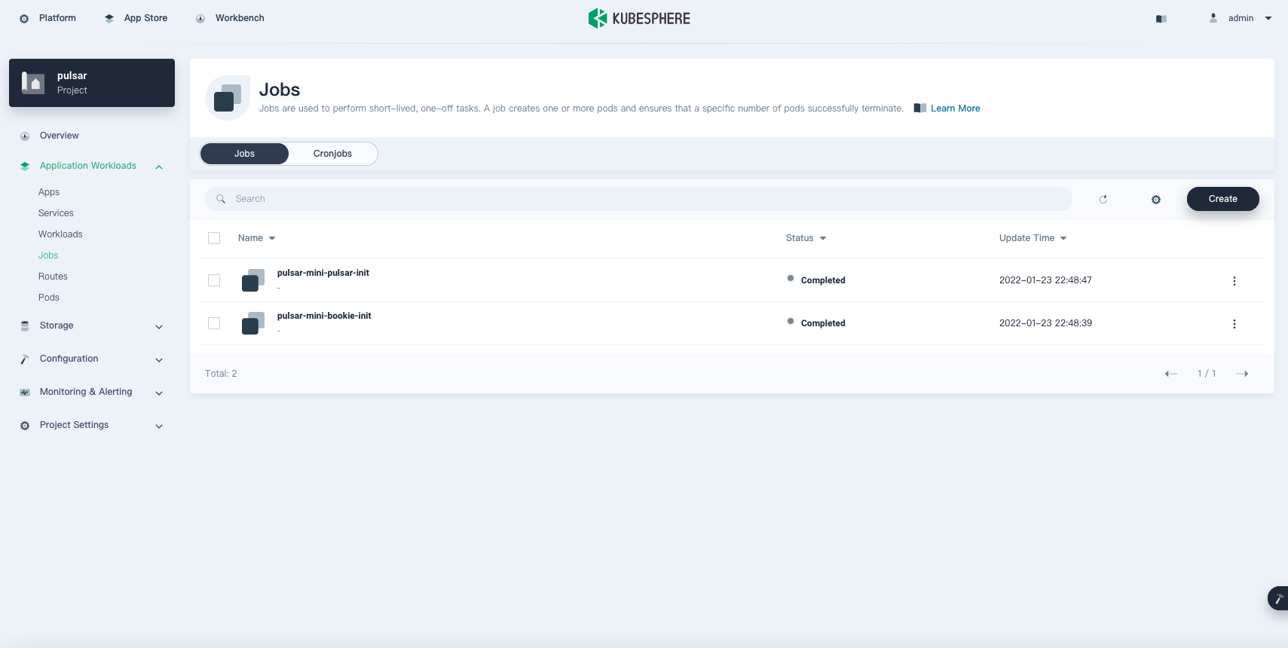The width and height of the screenshot is (1288, 648).
Task: Open App Store menu item
Action: coord(145,18)
